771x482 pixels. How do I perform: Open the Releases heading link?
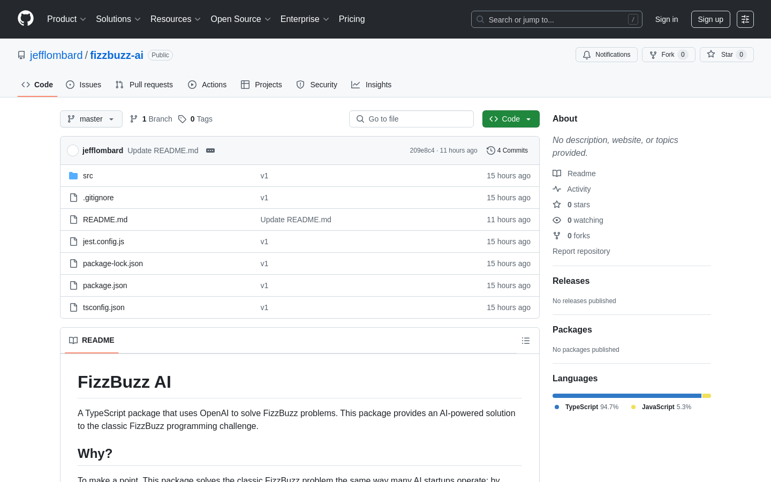571,281
